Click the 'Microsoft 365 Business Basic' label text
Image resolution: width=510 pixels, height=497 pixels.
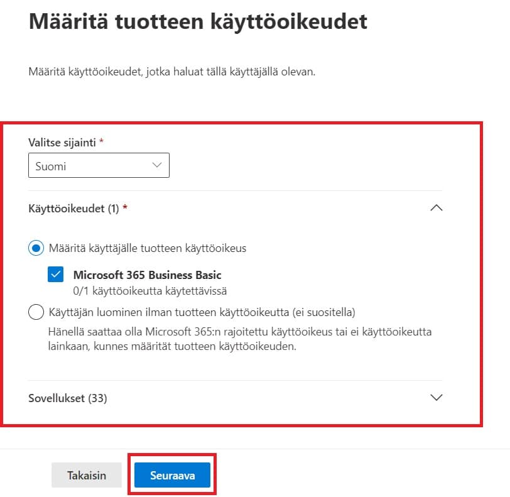click(147, 275)
